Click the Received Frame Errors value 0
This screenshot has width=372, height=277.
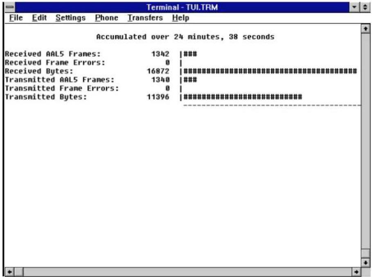(167, 62)
